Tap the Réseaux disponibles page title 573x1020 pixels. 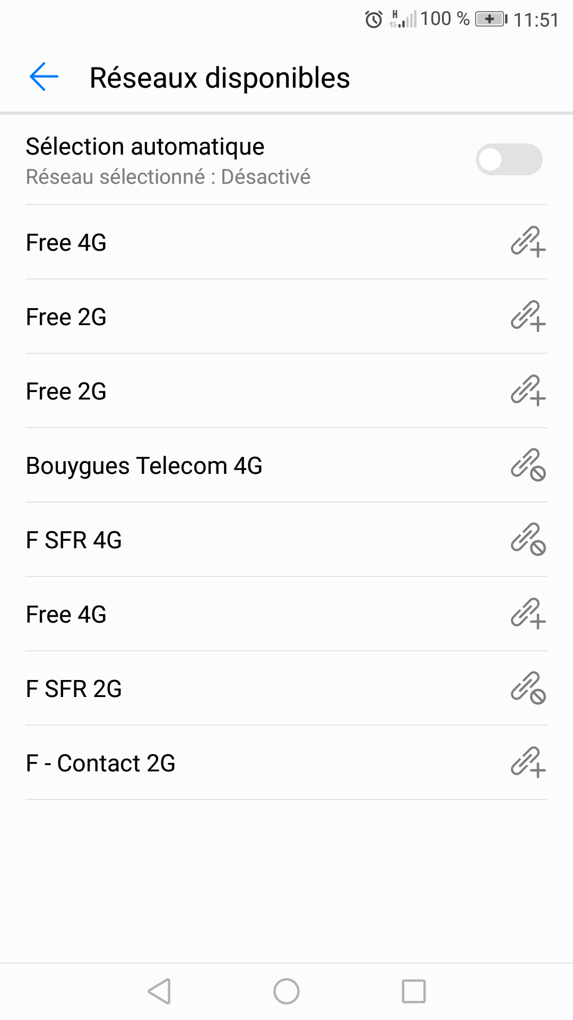[220, 78]
